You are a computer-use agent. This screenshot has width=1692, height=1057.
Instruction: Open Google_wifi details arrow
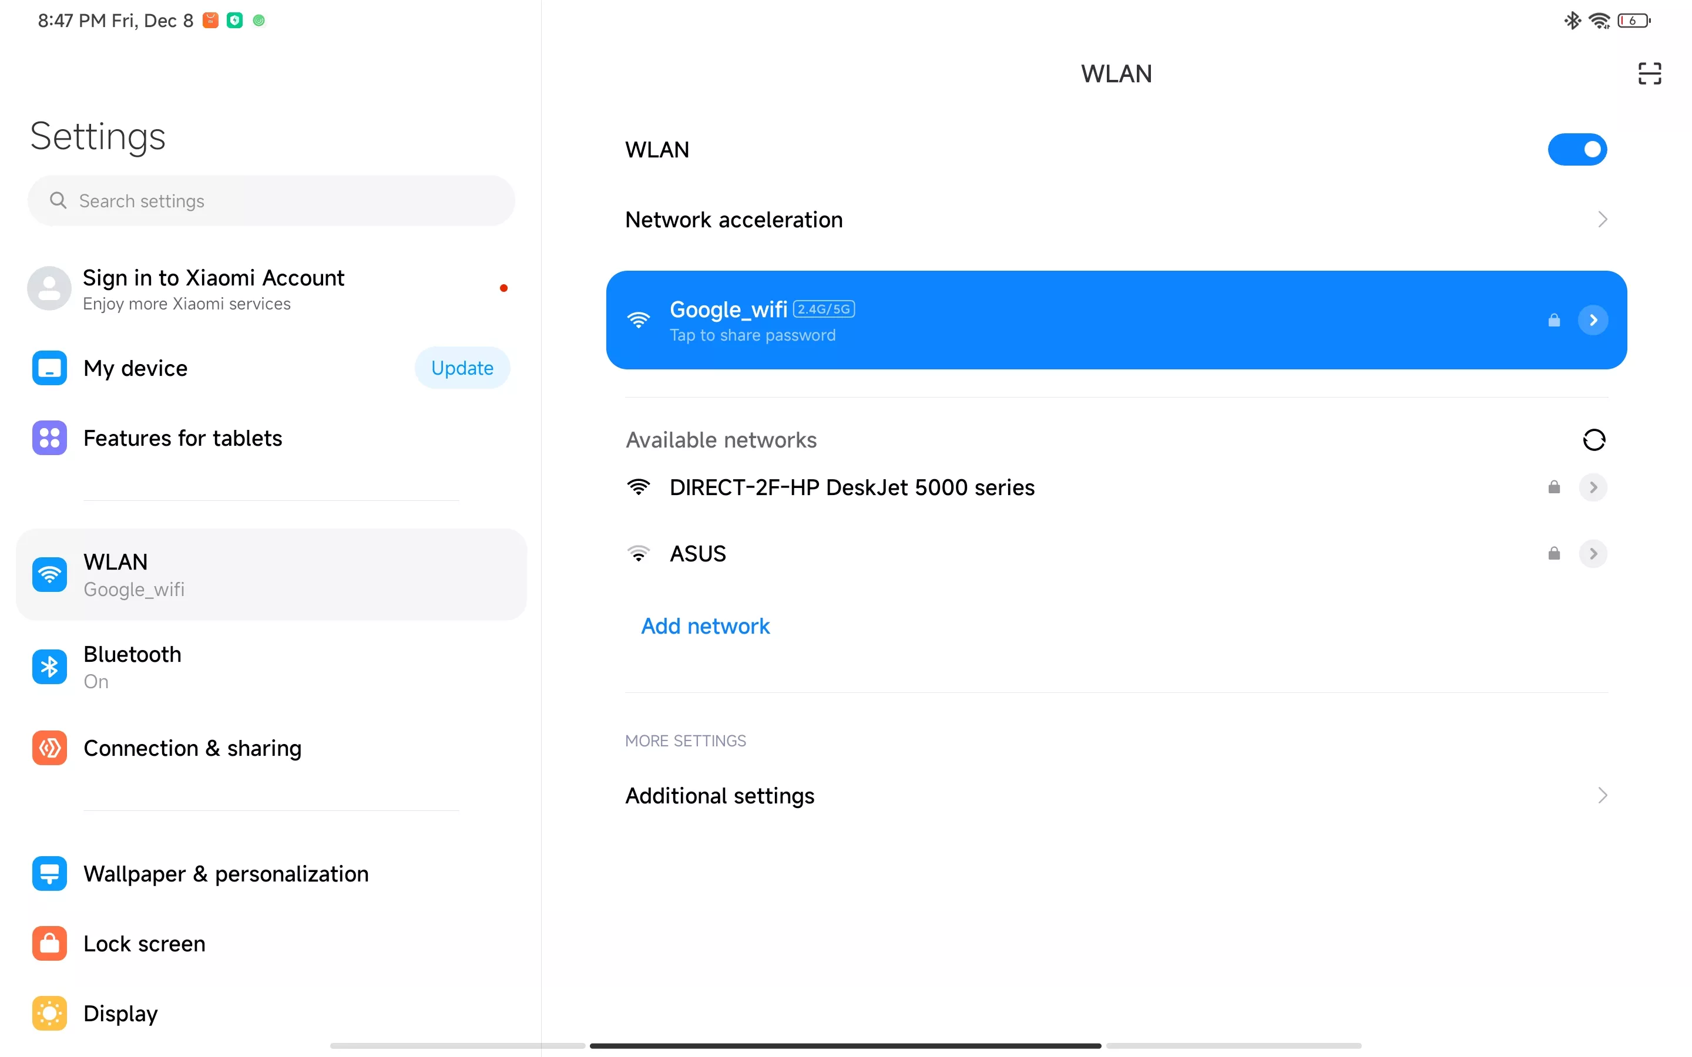(x=1593, y=320)
